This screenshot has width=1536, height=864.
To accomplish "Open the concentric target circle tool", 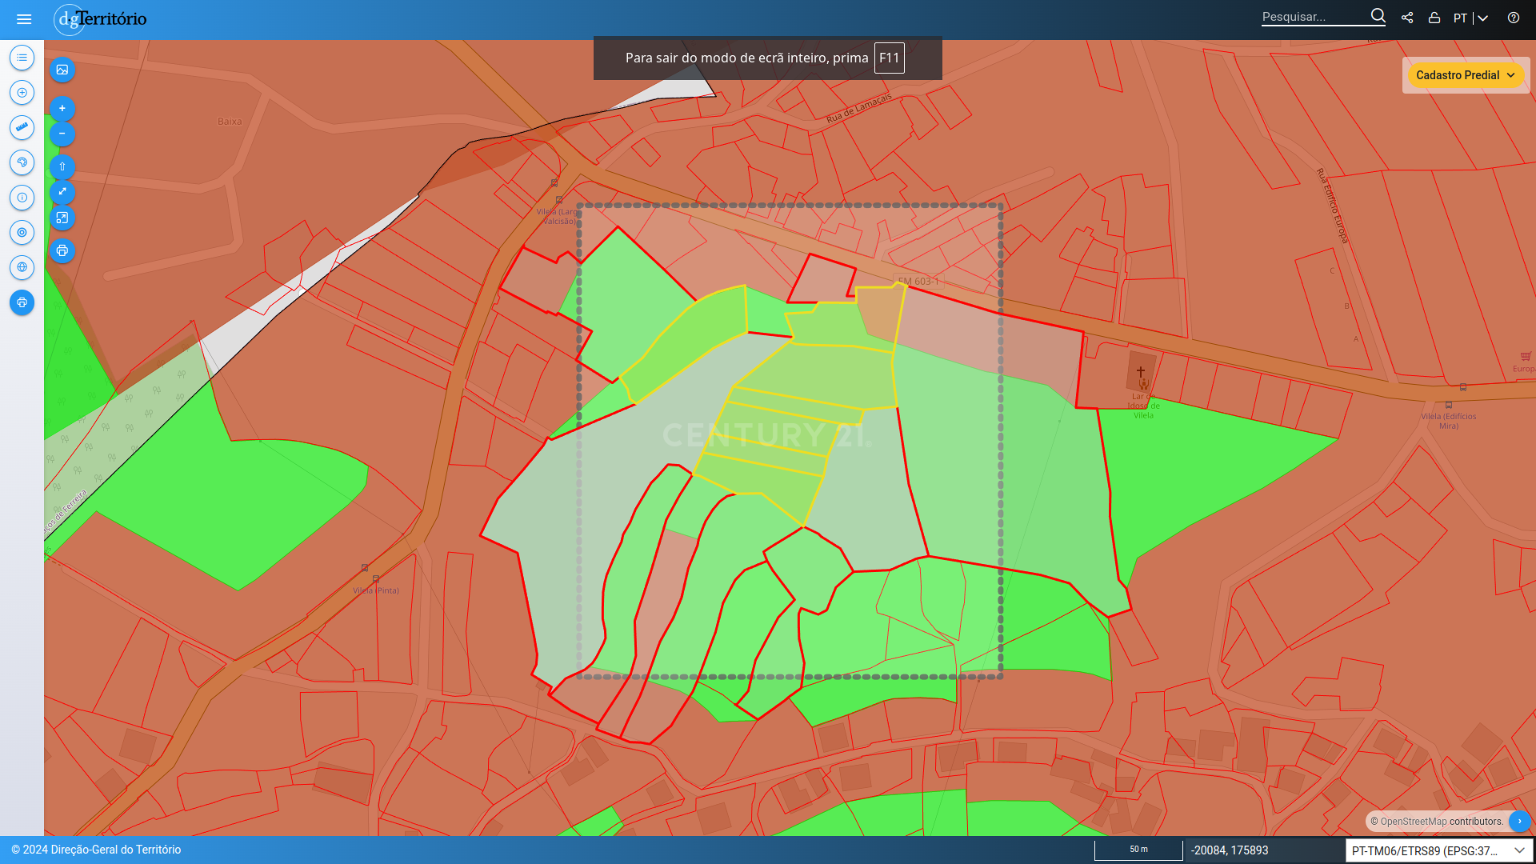I will 22,233.
